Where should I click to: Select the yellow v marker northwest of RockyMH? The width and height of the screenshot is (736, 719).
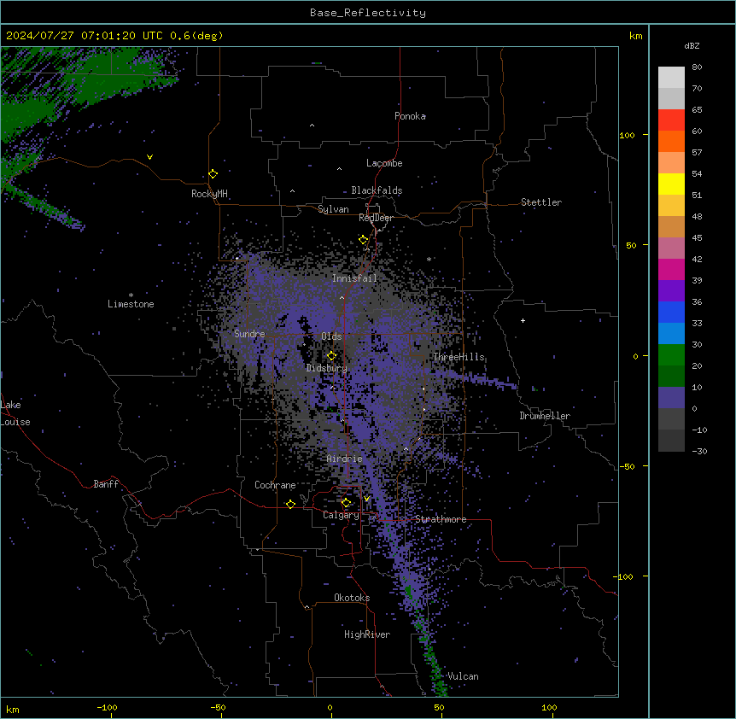tap(149, 157)
